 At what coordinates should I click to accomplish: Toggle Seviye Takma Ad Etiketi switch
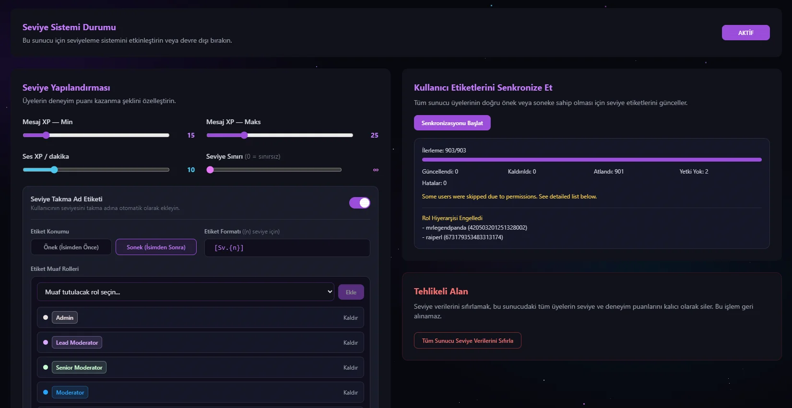360,203
